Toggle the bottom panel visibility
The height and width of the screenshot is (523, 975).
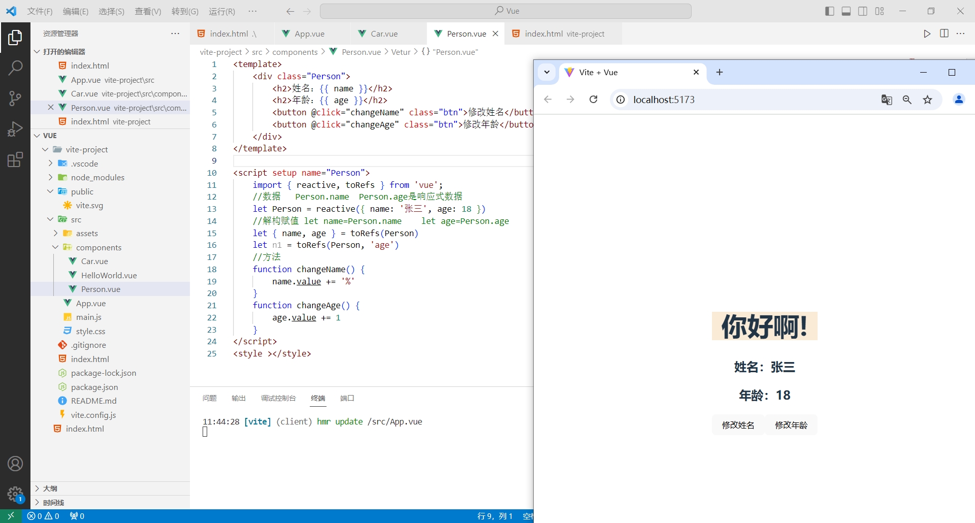[x=846, y=11]
